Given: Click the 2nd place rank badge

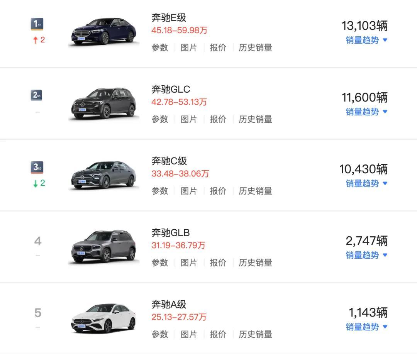Looking at the screenshot, I should point(37,95).
